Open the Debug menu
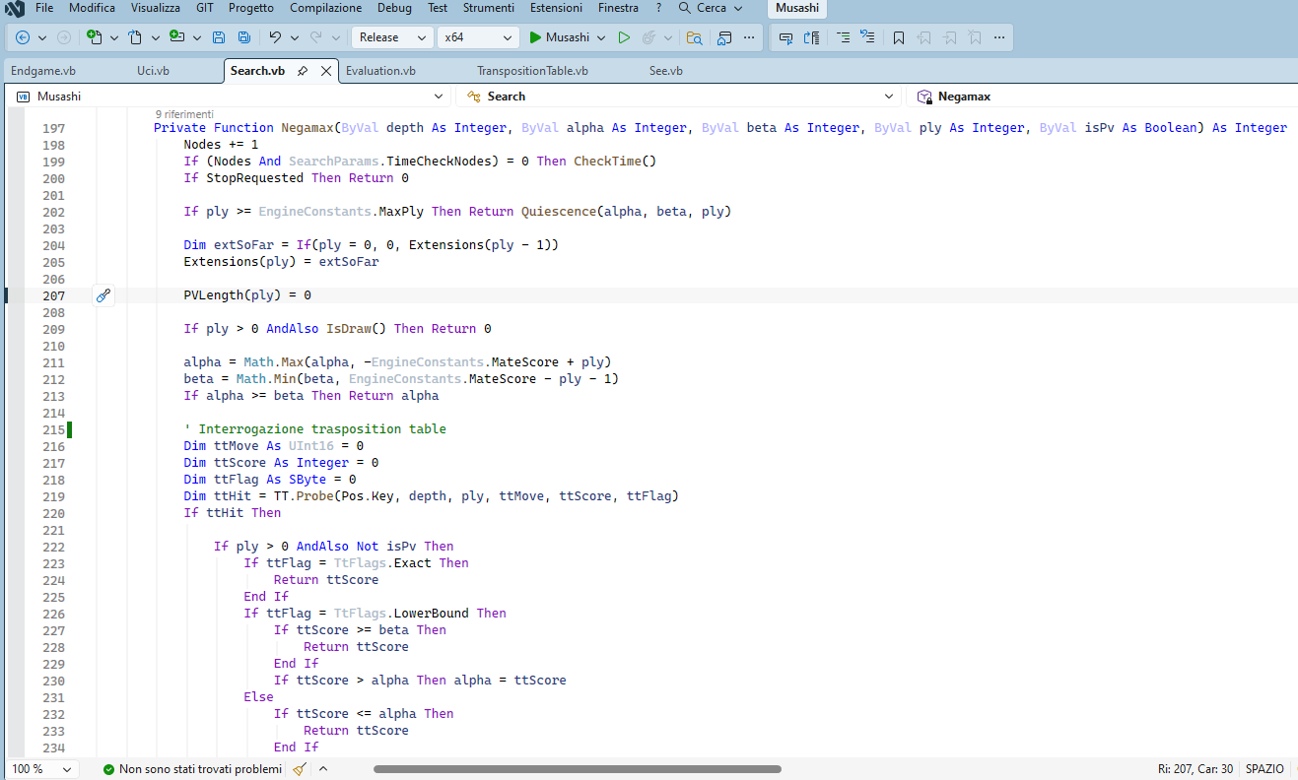Image resolution: width=1298 pixels, height=780 pixels. point(395,8)
